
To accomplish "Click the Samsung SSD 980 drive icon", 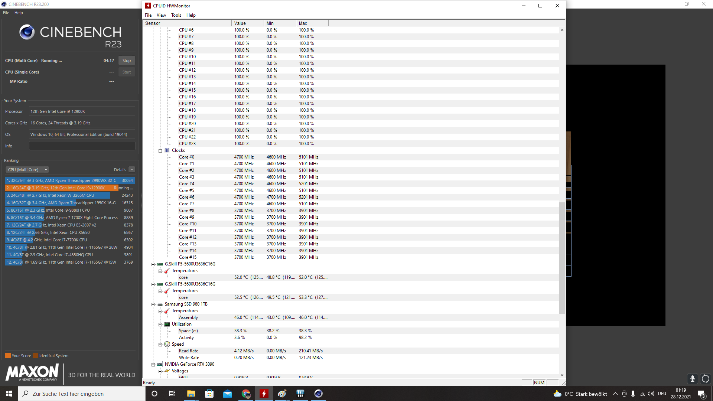I will pos(160,304).
